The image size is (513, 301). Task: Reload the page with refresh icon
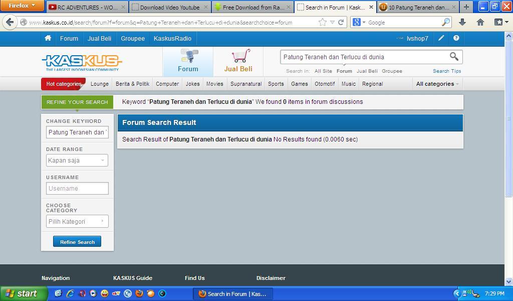coord(341,22)
